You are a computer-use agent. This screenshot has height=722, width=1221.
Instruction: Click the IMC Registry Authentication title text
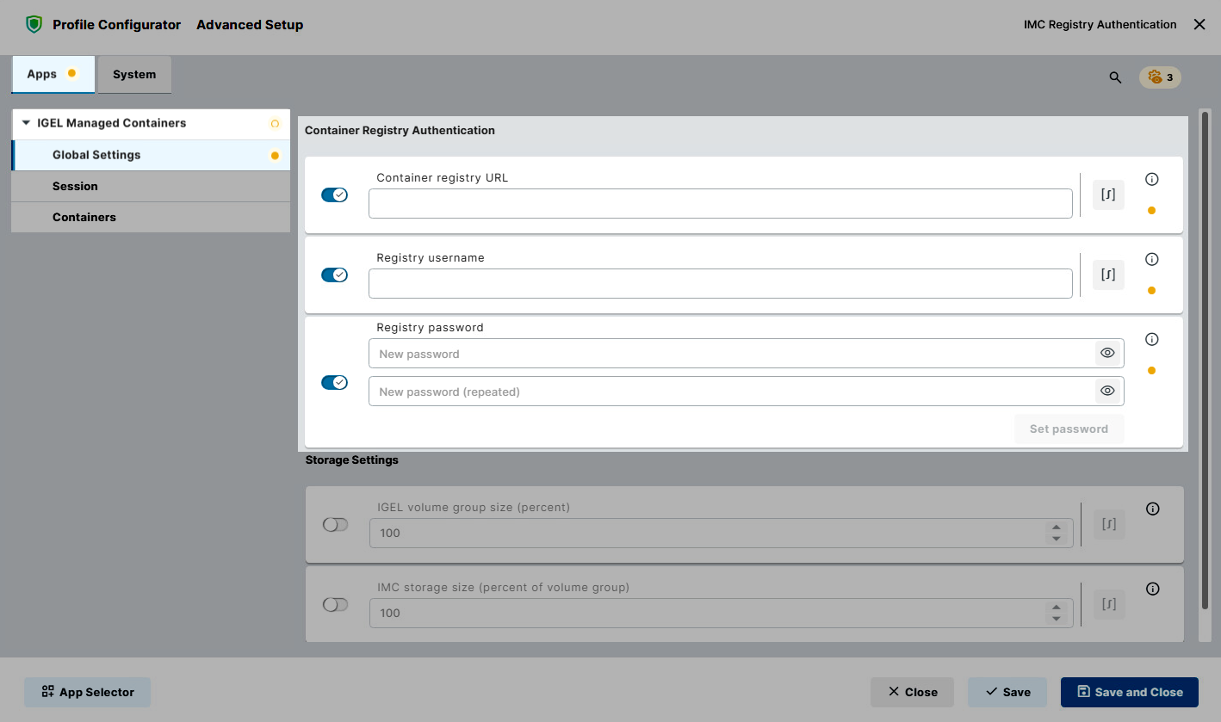point(1100,25)
